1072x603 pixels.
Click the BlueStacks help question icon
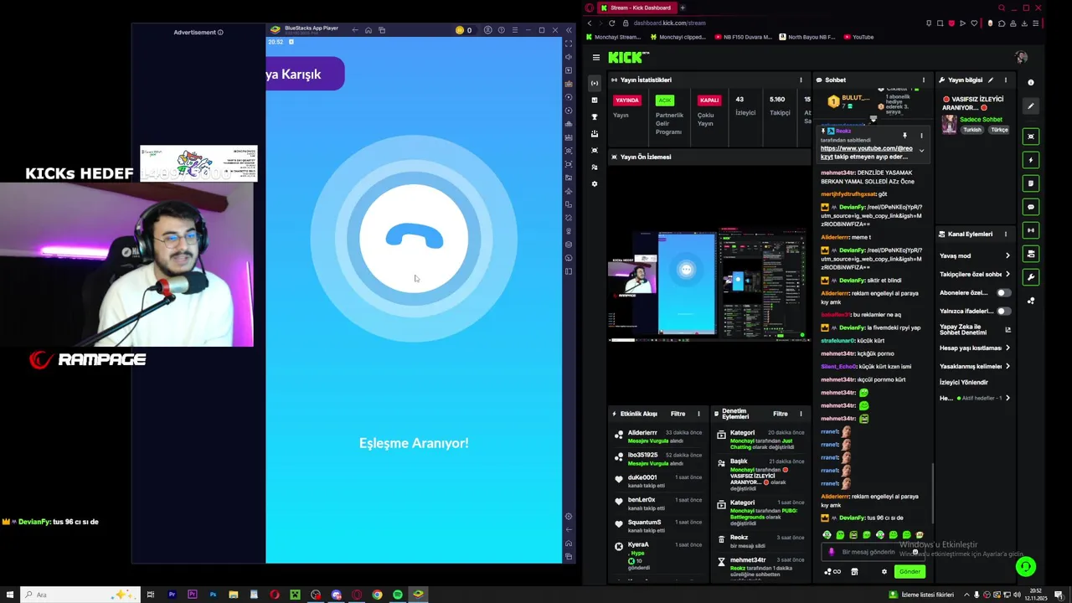(x=501, y=30)
